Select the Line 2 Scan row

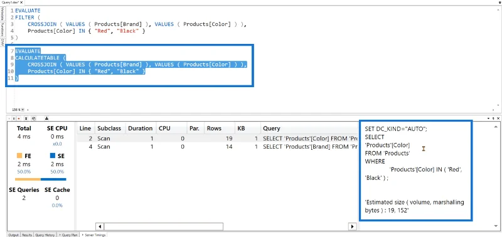(217, 139)
